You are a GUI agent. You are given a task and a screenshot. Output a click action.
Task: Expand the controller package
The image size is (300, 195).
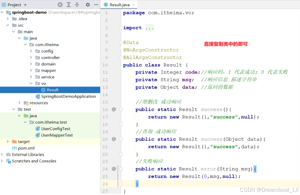click(x=31, y=58)
